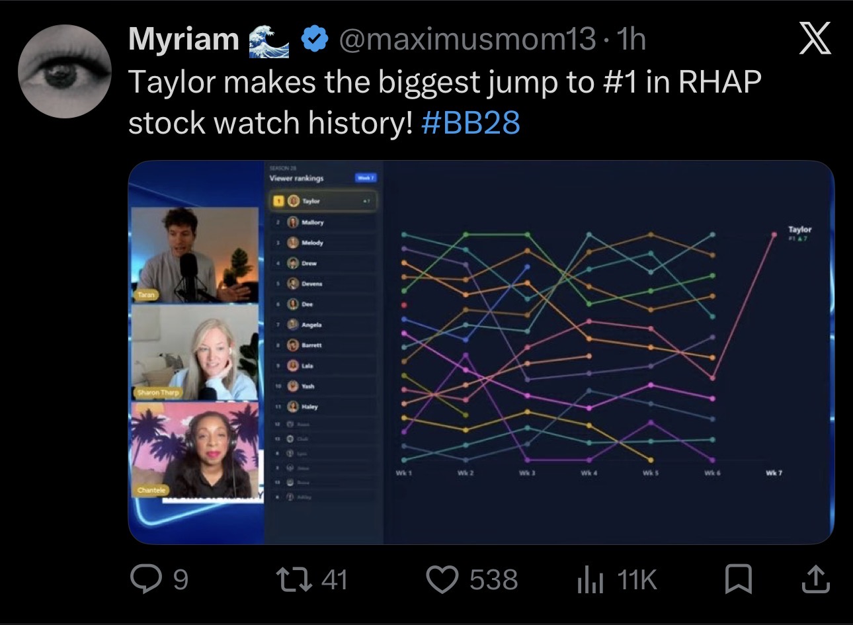Repost the tweet with the retweet icon
This screenshot has height=625, width=853.
pyautogui.click(x=295, y=580)
